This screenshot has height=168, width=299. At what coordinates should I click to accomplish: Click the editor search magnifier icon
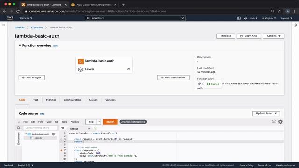pos(19,128)
